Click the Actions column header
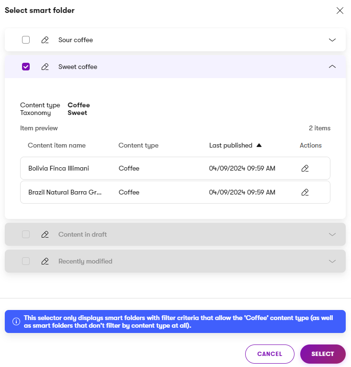 pyautogui.click(x=310, y=145)
